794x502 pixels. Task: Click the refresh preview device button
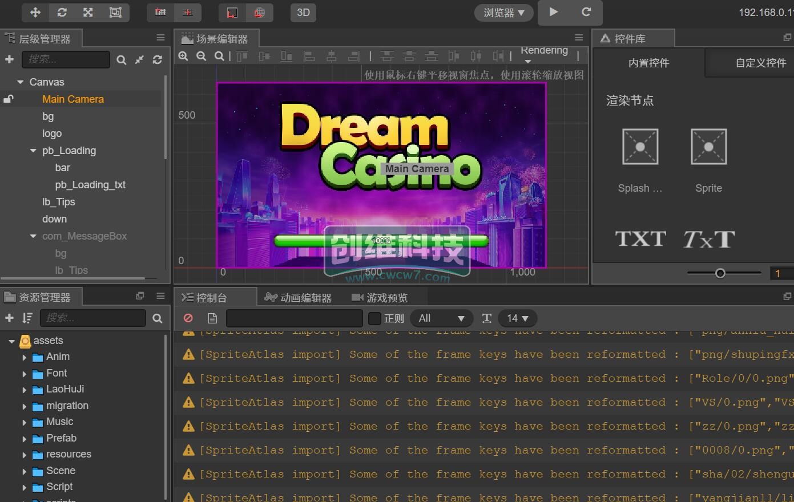[x=586, y=12]
